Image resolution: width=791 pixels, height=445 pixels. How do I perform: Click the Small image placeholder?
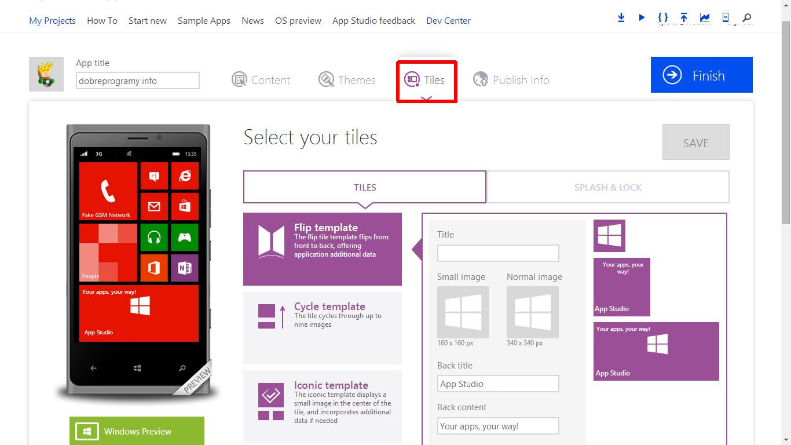click(463, 312)
